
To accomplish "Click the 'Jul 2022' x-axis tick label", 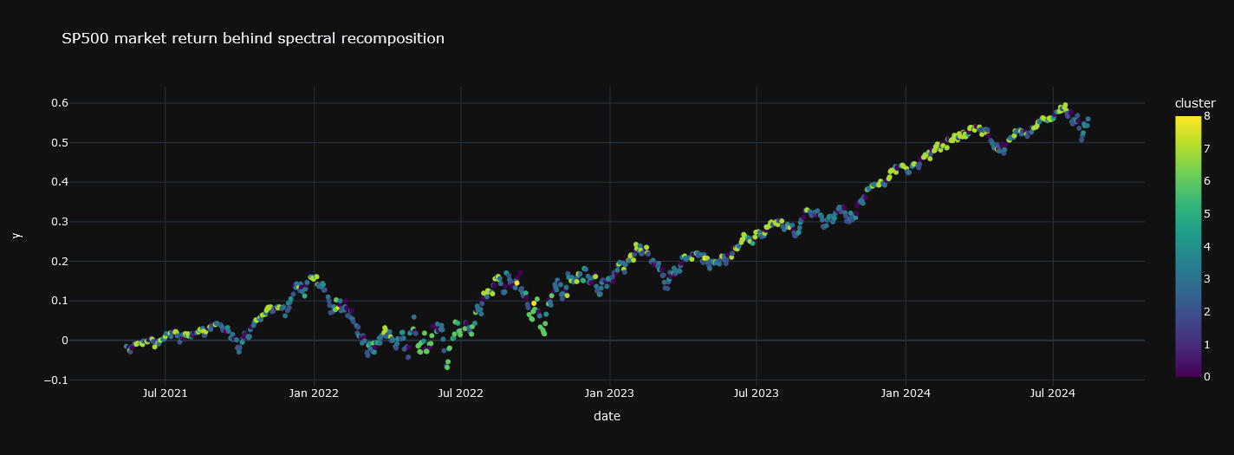I will [461, 393].
